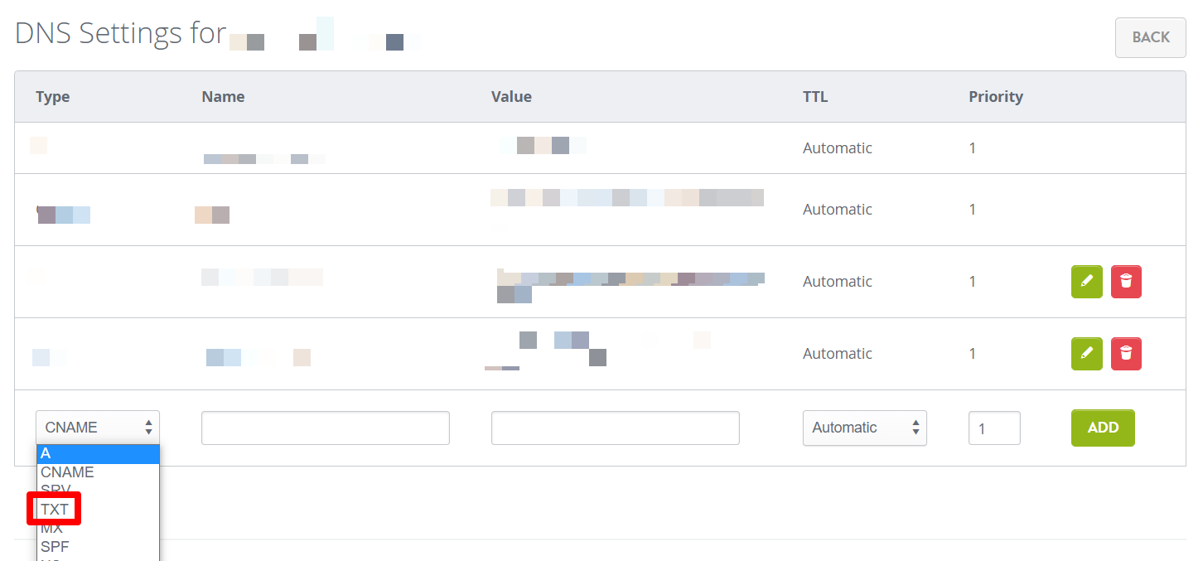This screenshot has height=561, width=1203.
Task: Click the Value column header
Action: click(x=511, y=97)
